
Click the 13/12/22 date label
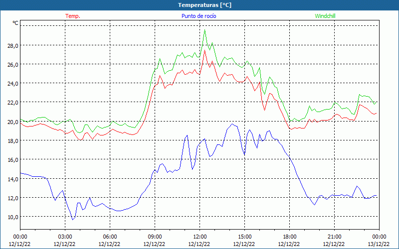(379, 244)
